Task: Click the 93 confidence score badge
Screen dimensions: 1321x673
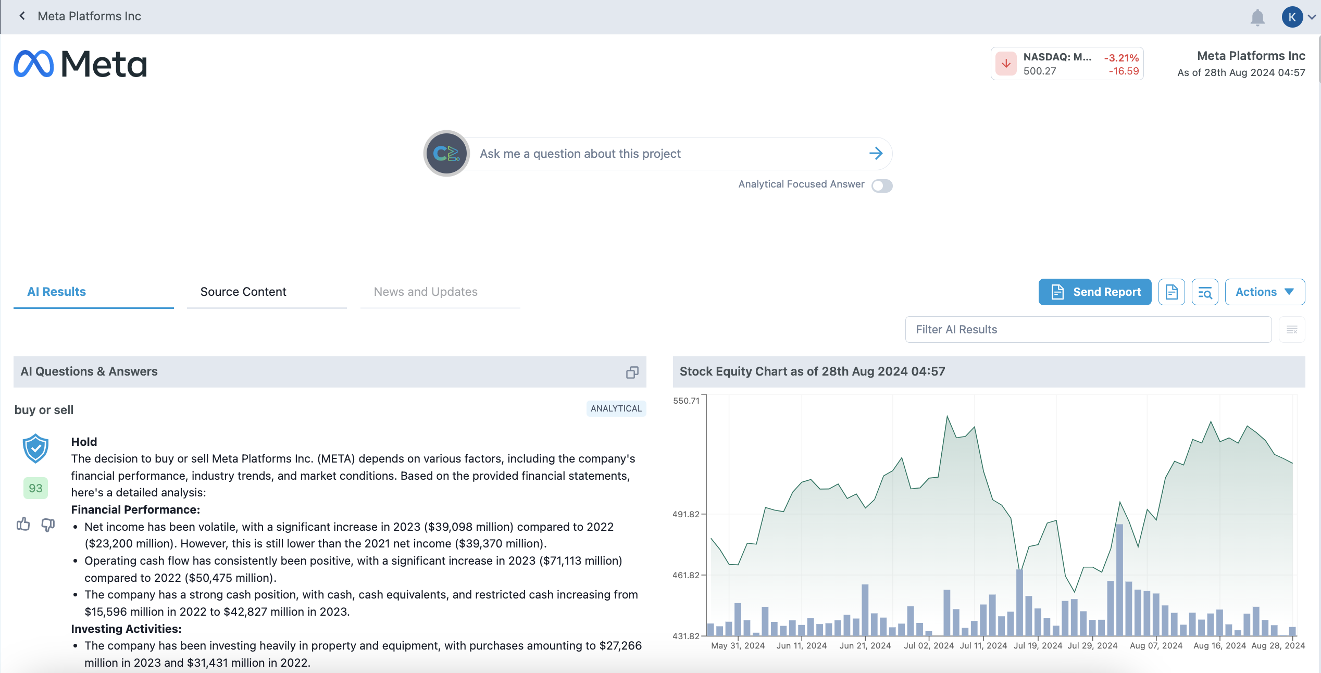Action: pos(35,488)
